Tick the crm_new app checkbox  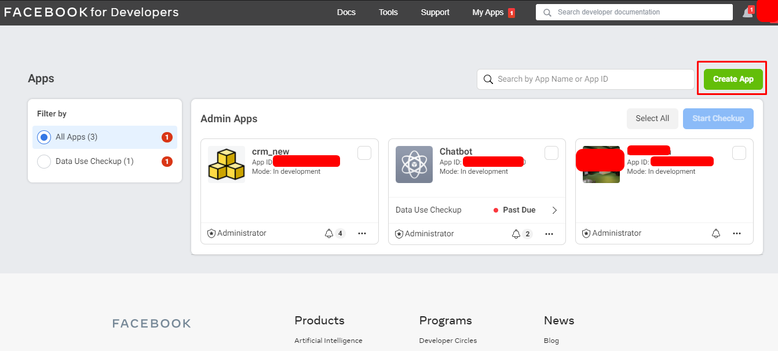coord(364,153)
